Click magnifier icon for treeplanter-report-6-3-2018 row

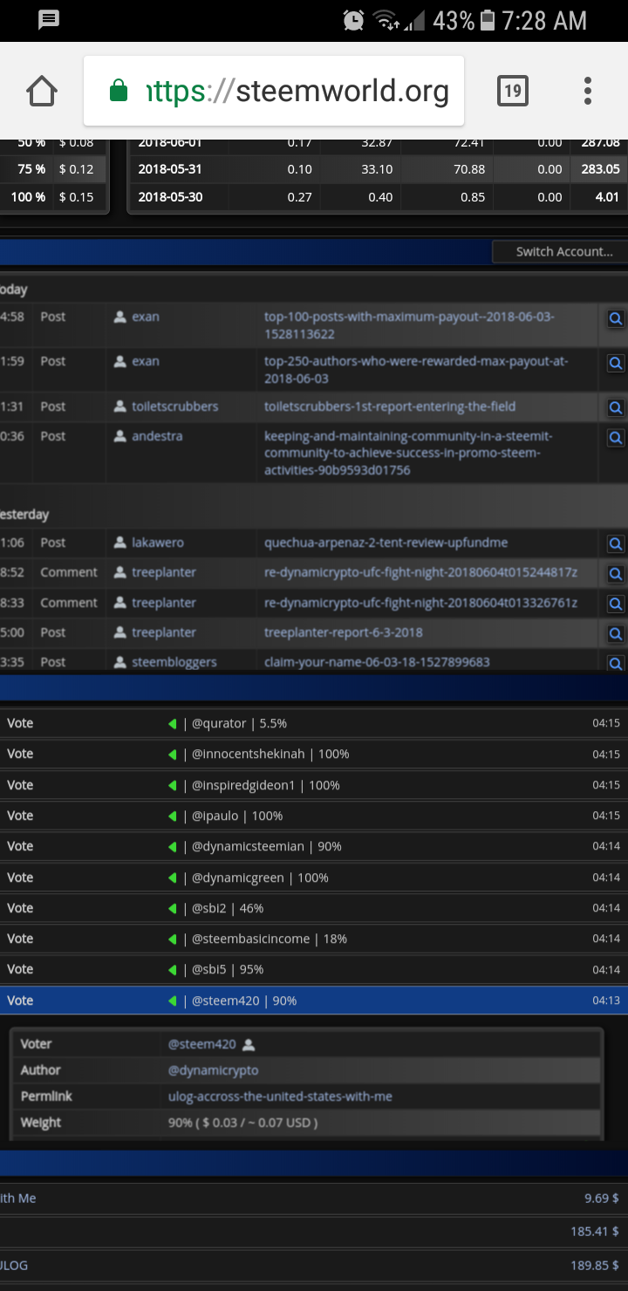coord(616,634)
